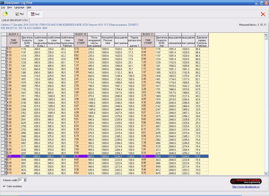Image resolution: width=269 pixels, height=196 pixels.
Task: Click the pedal position cell '98.8'
Action: [x=134, y=72]
